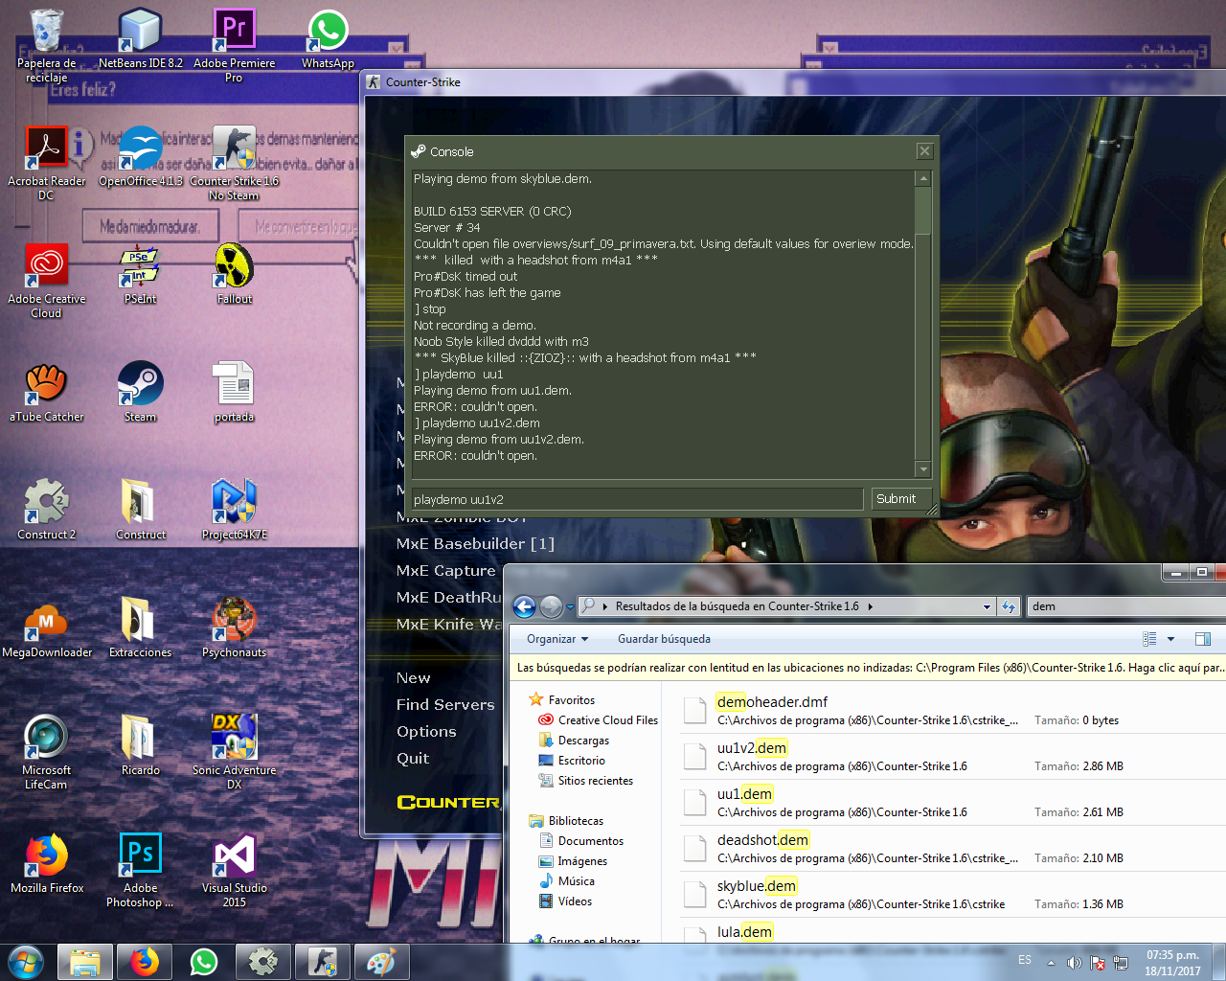Switch to Counter-Strike taskbar button
Screen dimensions: 1226x981
click(323, 962)
